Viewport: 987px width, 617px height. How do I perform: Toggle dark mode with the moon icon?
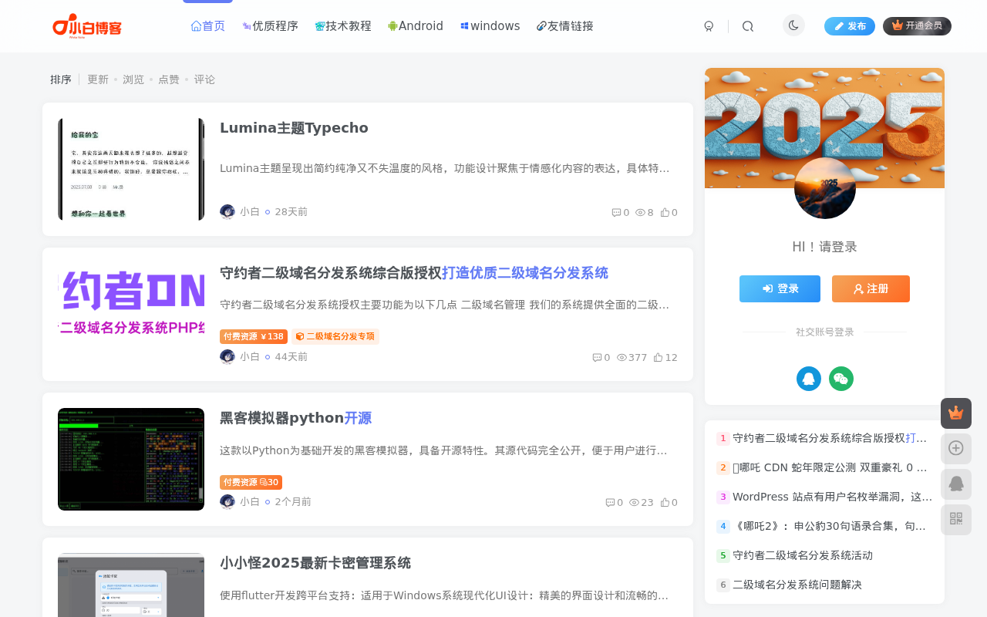pos(793,25)
